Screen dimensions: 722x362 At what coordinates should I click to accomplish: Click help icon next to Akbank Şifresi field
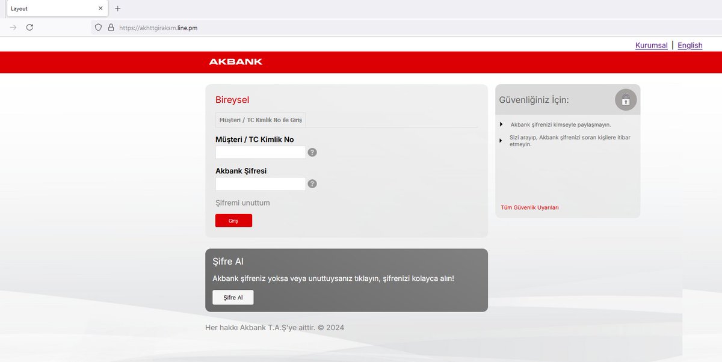click(312, 183)
